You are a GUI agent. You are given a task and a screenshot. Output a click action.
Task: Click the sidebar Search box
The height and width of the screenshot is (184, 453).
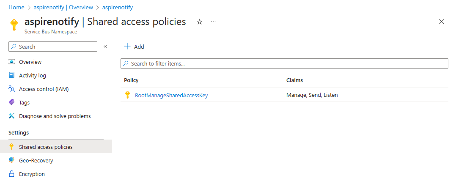click(53, 47)
